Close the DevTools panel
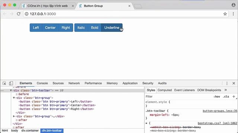Screen dimensions: 238x133 pyautogui.click(x=234, y=83)
